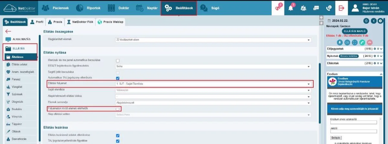Viewport: 388px width, 144px height.
Task: Select the Beállítások sub-tab
Action: point(16,22)
